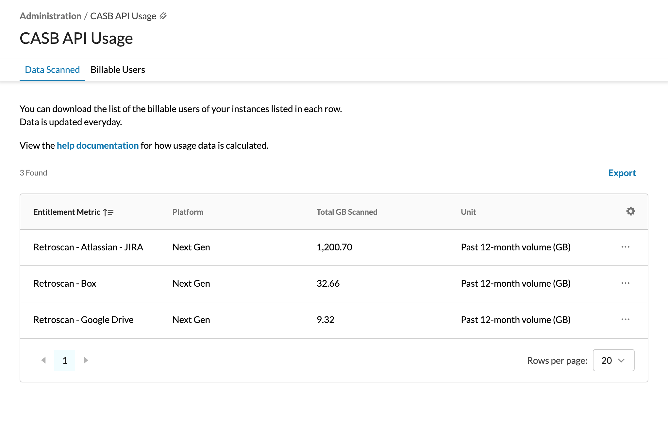Click the copy link icon beside the breadcrumb
The image size is (668, 421).
pyautogui.click(x=164, y=16)
